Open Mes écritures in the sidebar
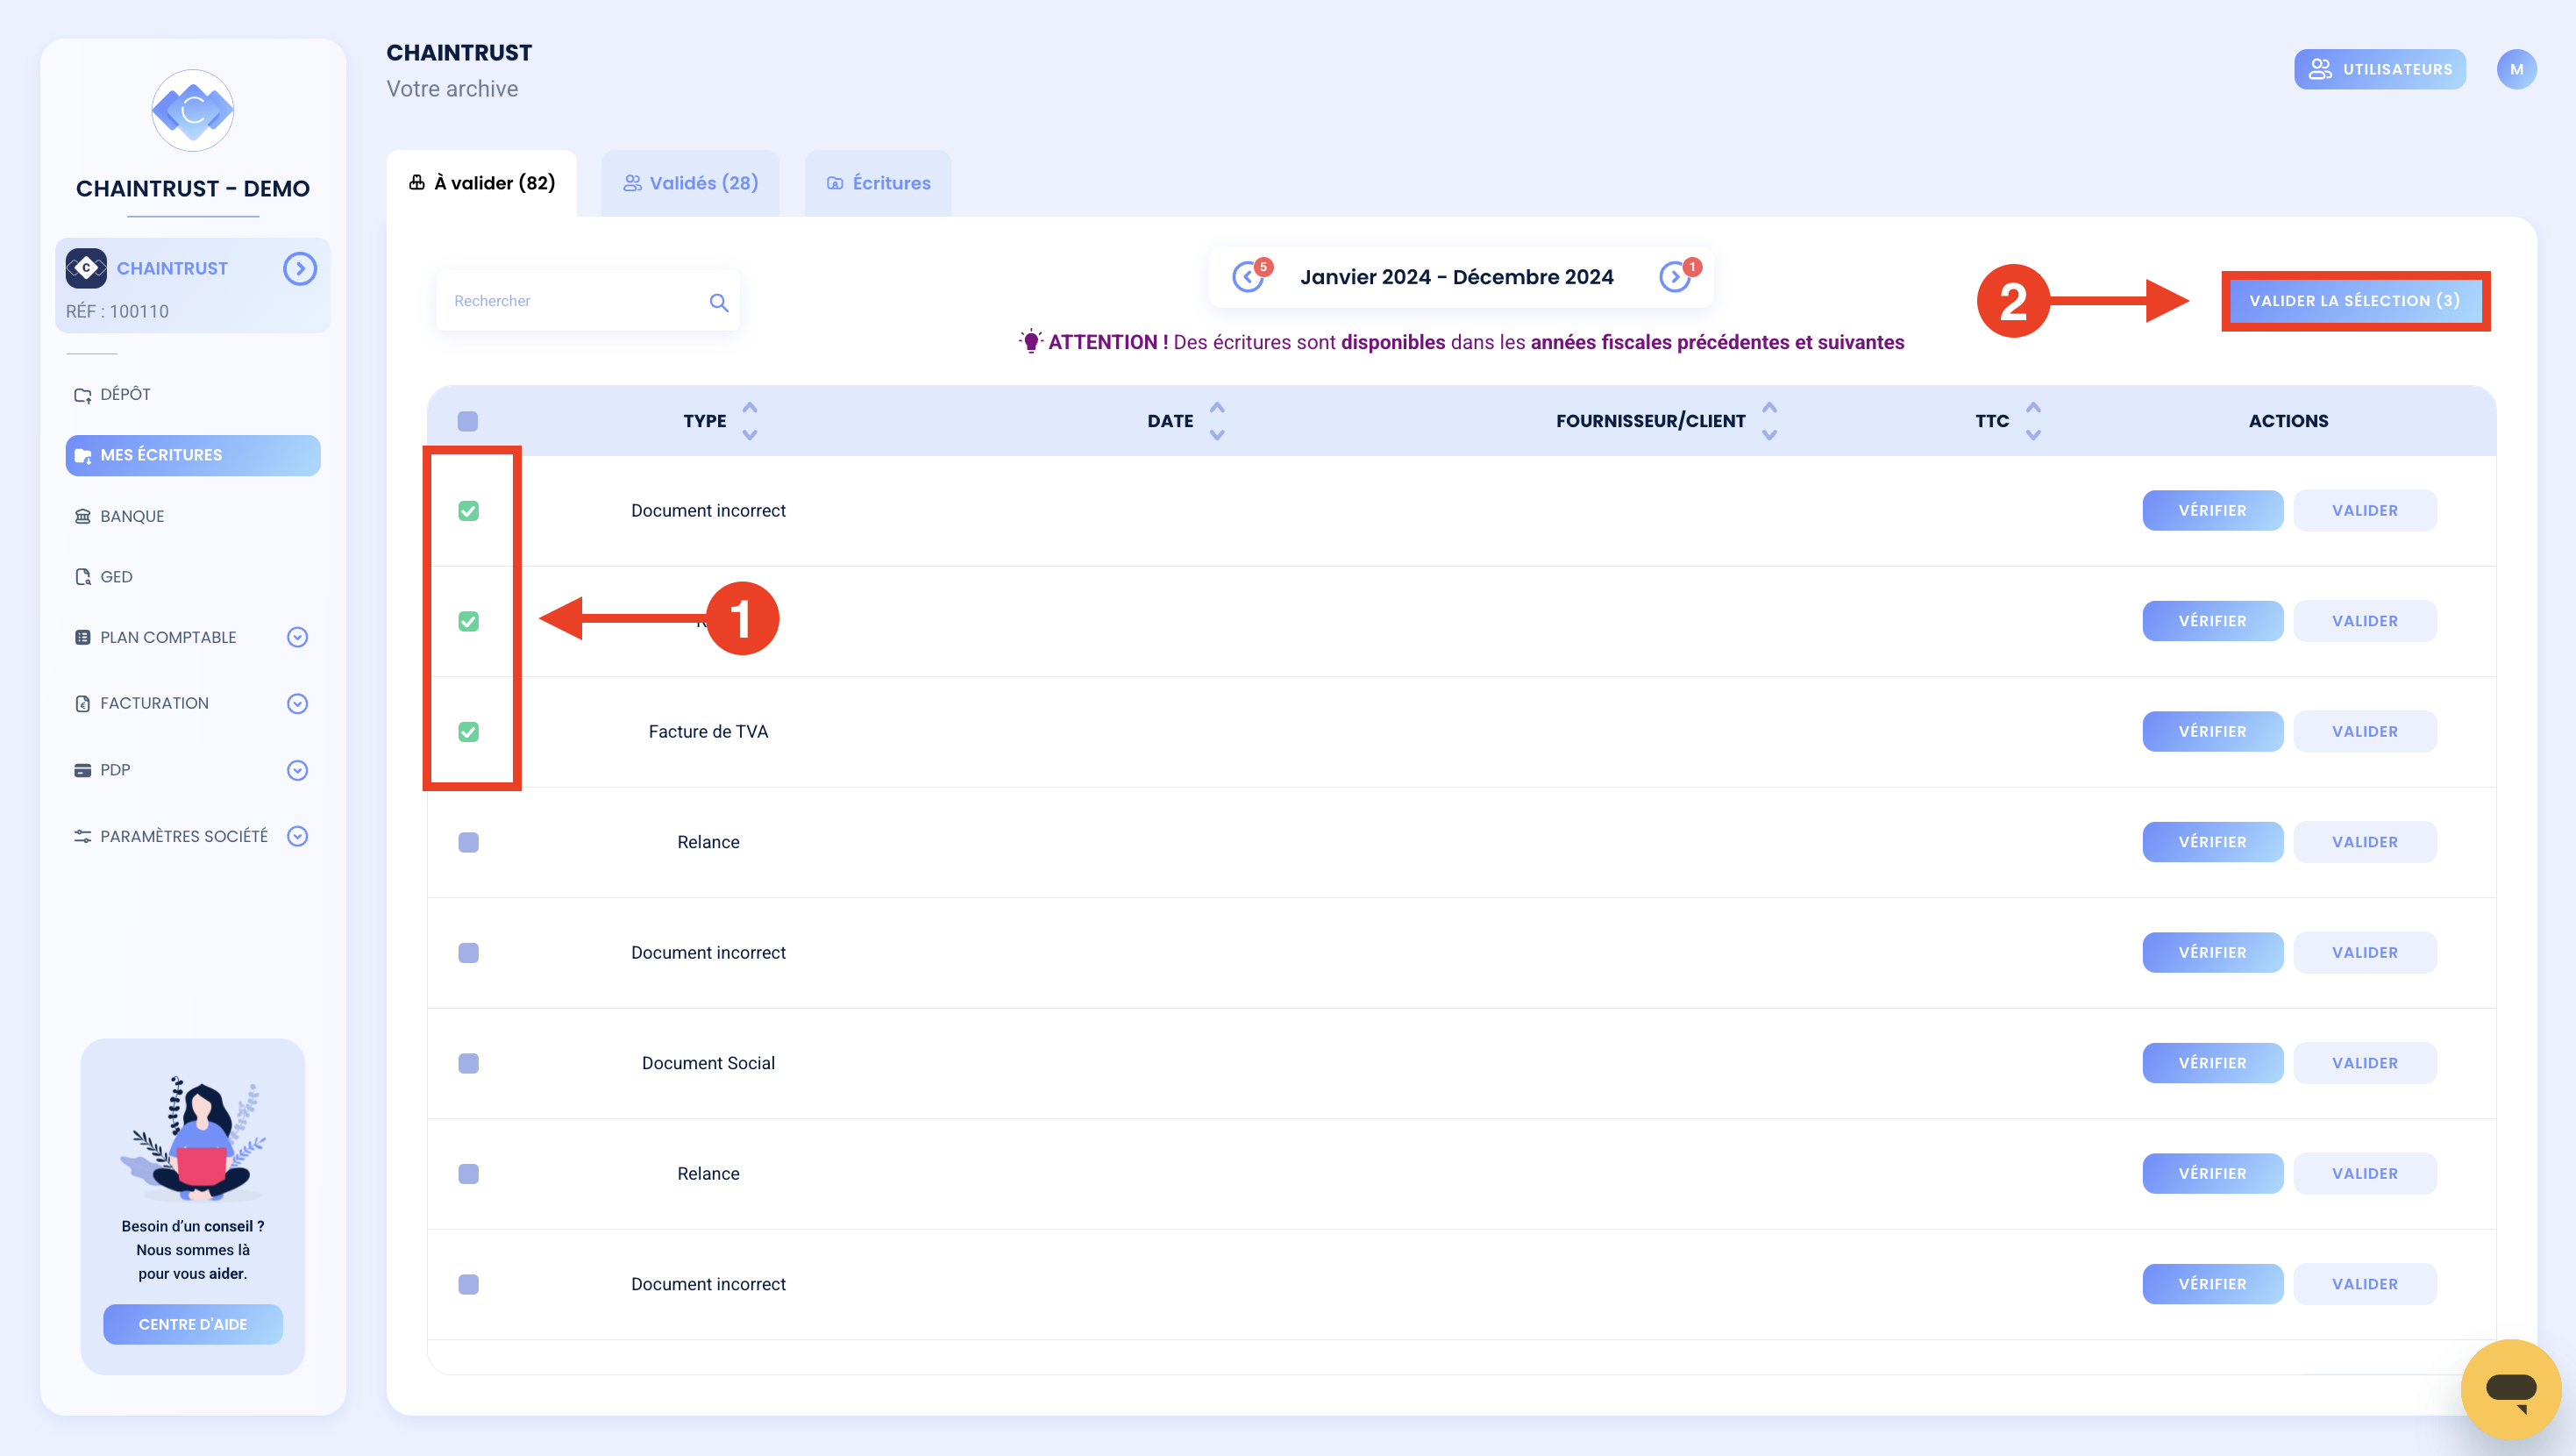 (x=193, y=455)
